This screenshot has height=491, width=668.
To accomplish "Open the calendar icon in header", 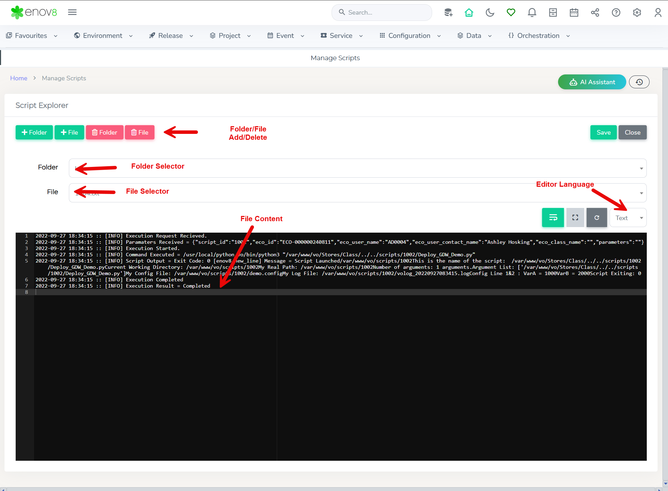I will tap(574, 13).
